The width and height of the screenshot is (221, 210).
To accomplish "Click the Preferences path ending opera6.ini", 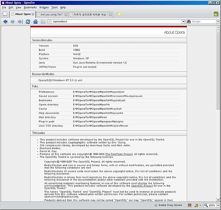I will point(99,92).
